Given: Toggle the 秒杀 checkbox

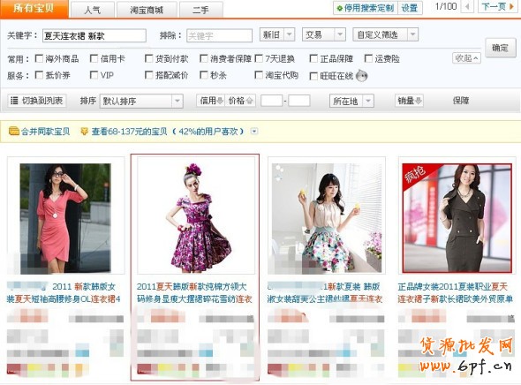Looking at the screenshot, I should tap(204, 75).
